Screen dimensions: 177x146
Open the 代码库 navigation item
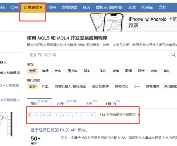click(x=147, y=7)
